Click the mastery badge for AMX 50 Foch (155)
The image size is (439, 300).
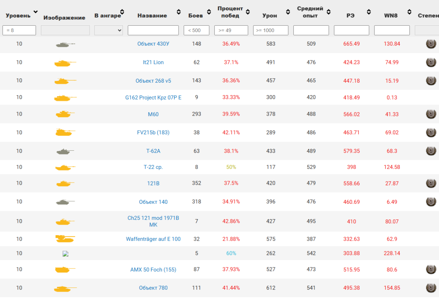(x=431, y=270)
